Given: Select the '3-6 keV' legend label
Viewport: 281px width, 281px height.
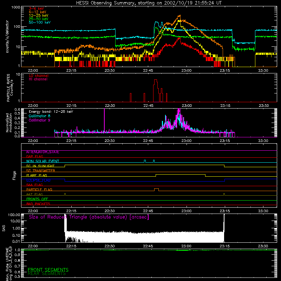Looking at the screenshot, I should [37, 8].
